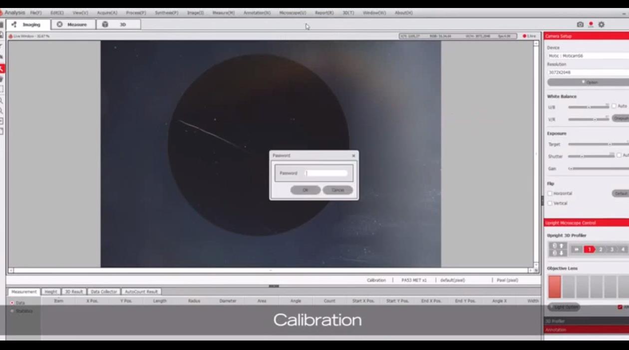Image resolution: width=629 pixels, height=350 pixels.
Task: Toggle the red checkbox beside Light Option
Action: pyautogui.click(x=620, y=307)
